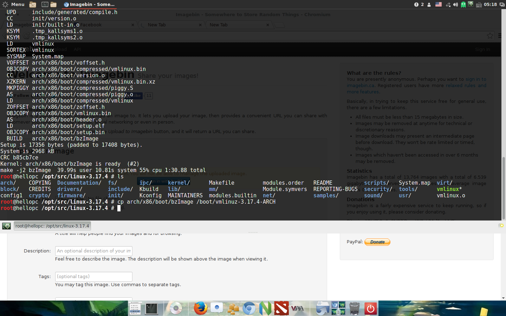506x316 pixels.
Task: Click the volume speaker icon
Action: pos(455,5)
